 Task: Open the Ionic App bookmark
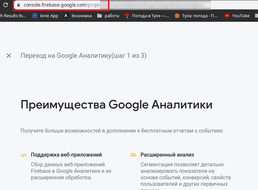tap(45, 16)
